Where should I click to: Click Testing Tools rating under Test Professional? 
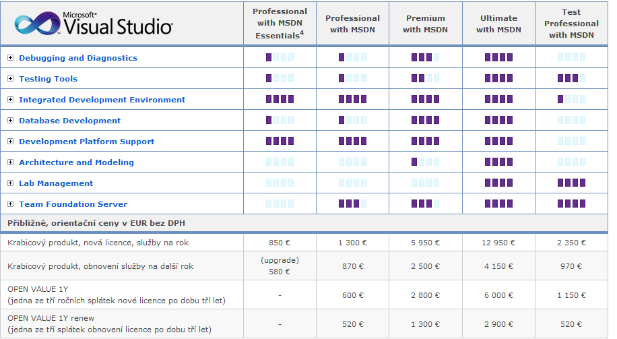[571, 78]
